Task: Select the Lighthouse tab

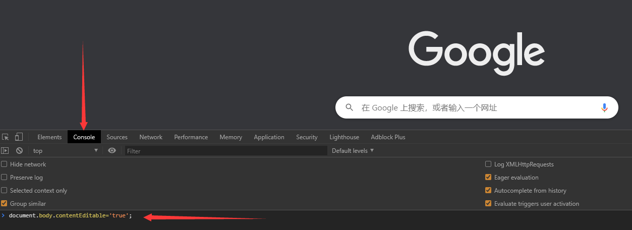Action: point(344,137)
